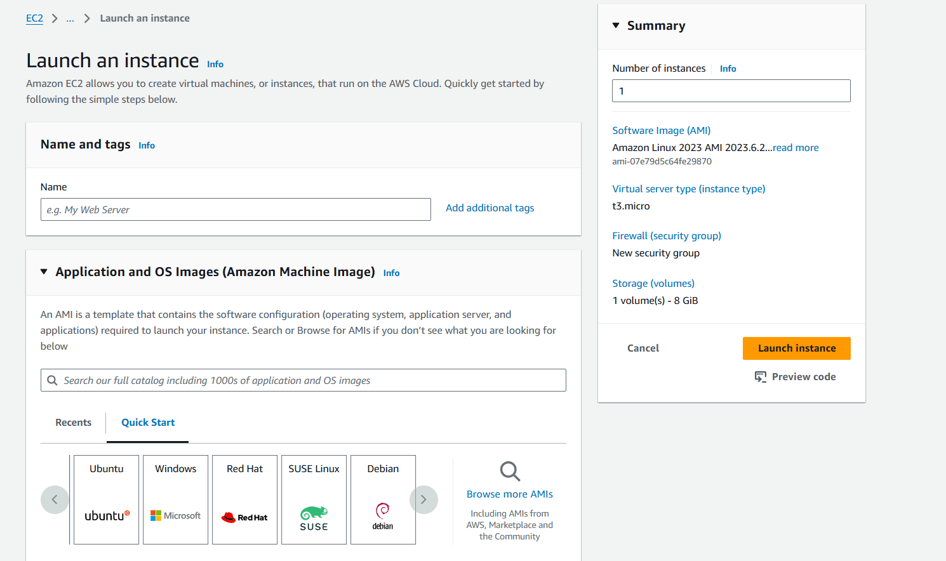The width and height of the screenshot is (946, 561).
Task: Select the SUSE Linux AMI tile
Action: [314, 499]
